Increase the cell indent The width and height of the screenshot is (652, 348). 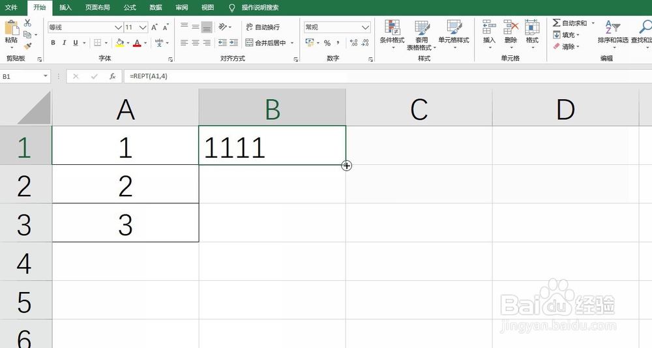click(234, 43)
